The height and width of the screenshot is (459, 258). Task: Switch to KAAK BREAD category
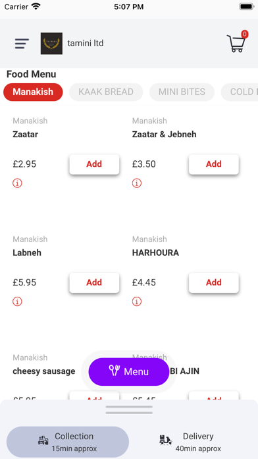[106, 92]
